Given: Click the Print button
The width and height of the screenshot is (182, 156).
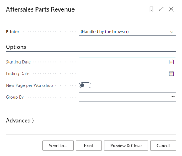Looking at the screenshot, I should (x=89, y=146).
